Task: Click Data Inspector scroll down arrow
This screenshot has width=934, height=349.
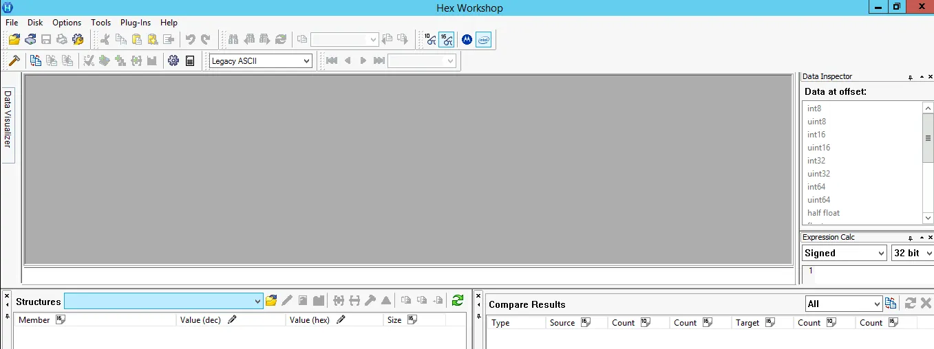Action: [x=928, y=218]
